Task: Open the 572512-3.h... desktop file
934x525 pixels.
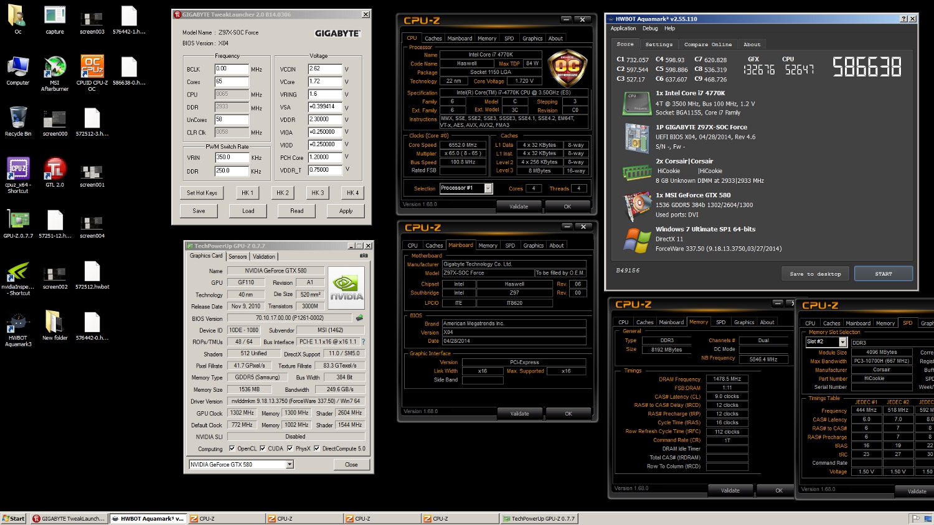Action: (x=92, y=122)
